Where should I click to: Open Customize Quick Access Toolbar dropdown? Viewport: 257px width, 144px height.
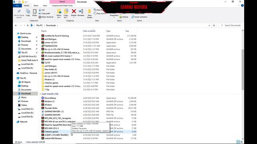click(26, 2)
